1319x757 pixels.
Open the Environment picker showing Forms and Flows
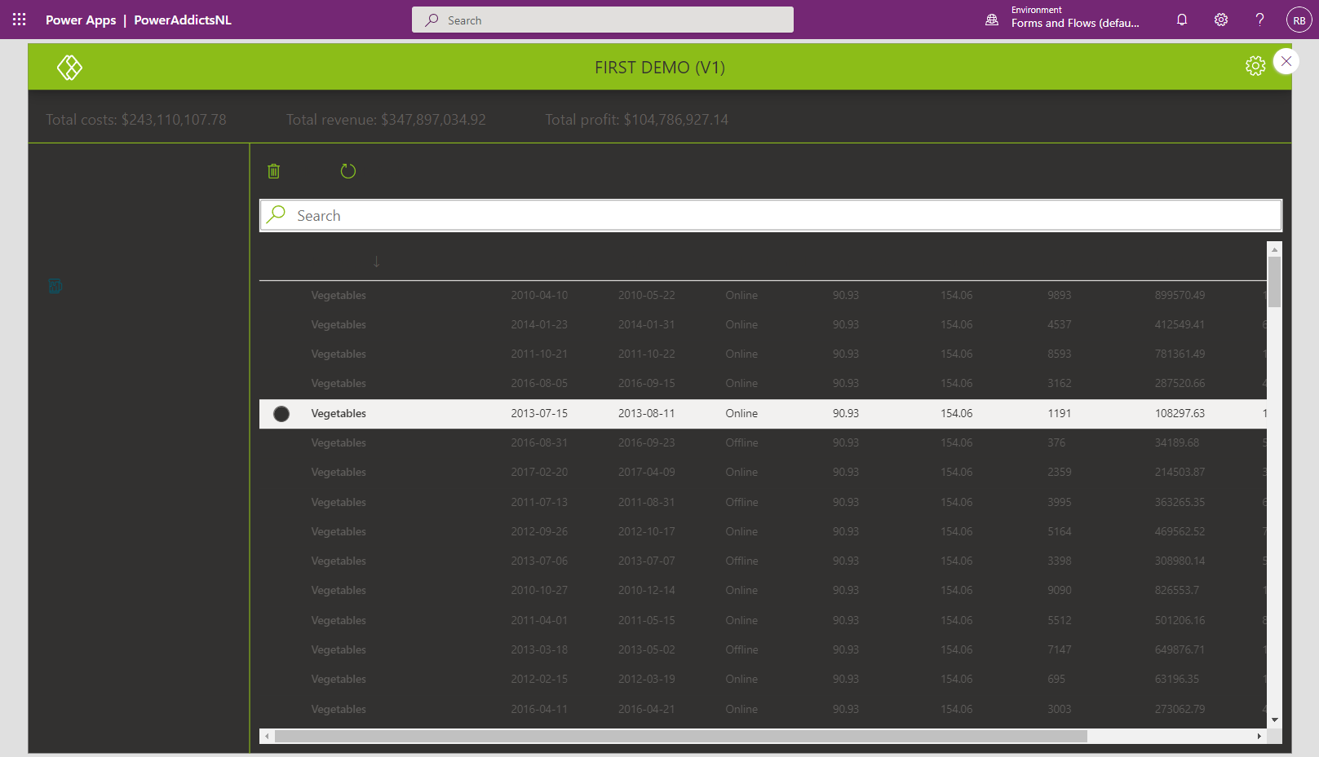1062,17
